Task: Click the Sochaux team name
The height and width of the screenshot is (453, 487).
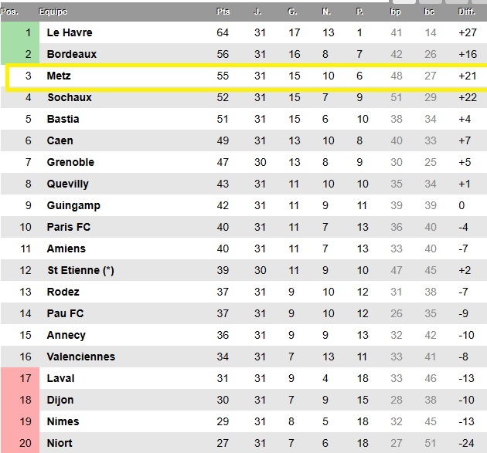Action: (x=69, y=97)
